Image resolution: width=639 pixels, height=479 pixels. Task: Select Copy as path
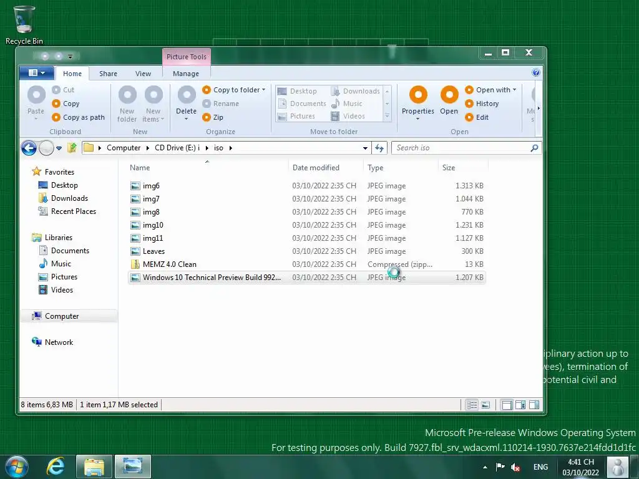coord(78,117)
